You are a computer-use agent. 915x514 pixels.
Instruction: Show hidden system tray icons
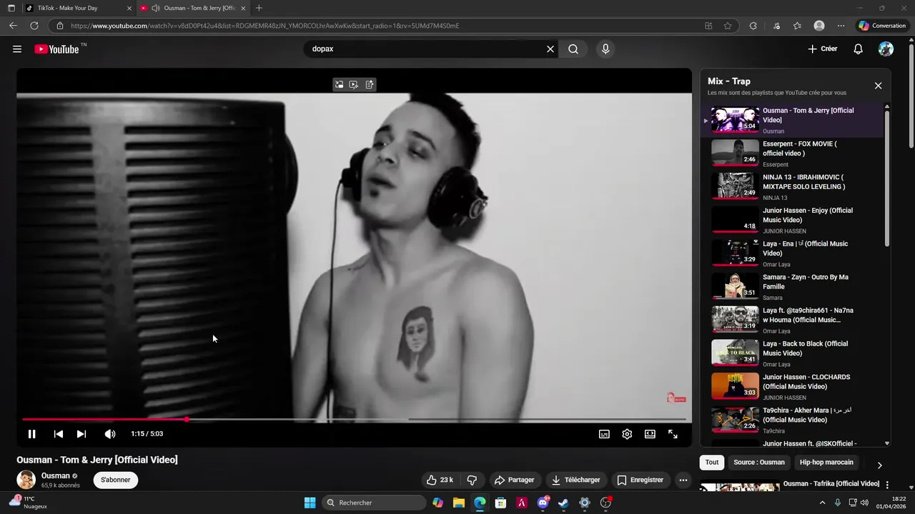822,503
